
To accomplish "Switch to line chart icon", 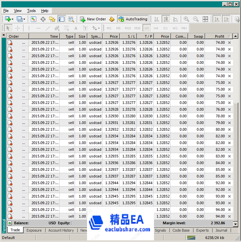I will (175, 19).
